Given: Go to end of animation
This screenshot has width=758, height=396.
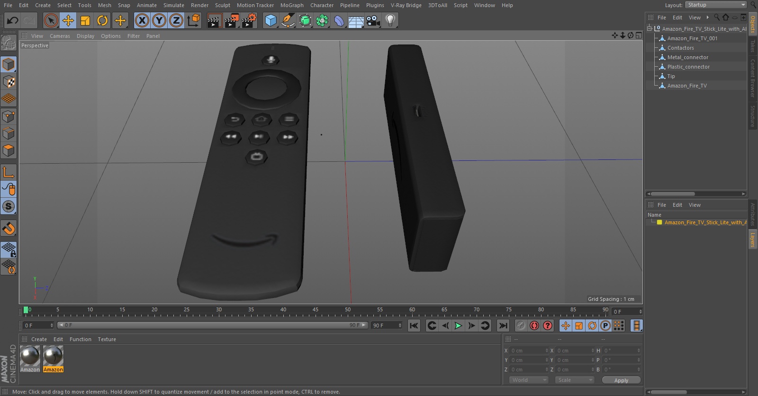Looking at the screenshot, I should click(x=503, y=326).
